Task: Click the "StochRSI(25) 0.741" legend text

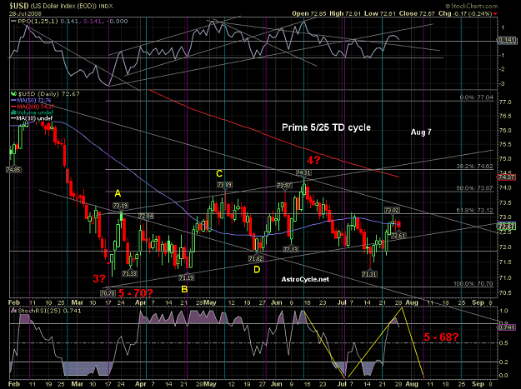Action: (x=49, y=311)
